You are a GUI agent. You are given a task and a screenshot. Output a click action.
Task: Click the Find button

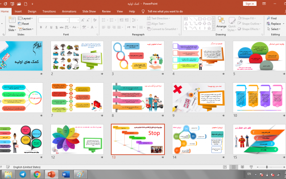point(272,18)
